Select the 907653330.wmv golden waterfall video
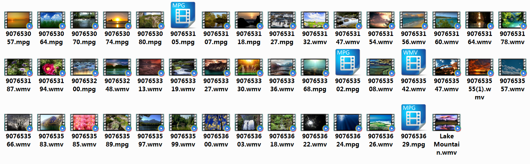The width and height of the screenshot is (530, 164). pos(249,67)
